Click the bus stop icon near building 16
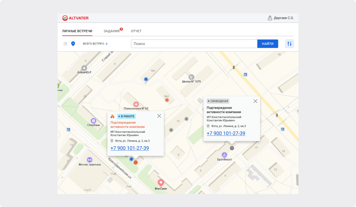Viewport: 356px width, 207px height. (x=246, y=75)
